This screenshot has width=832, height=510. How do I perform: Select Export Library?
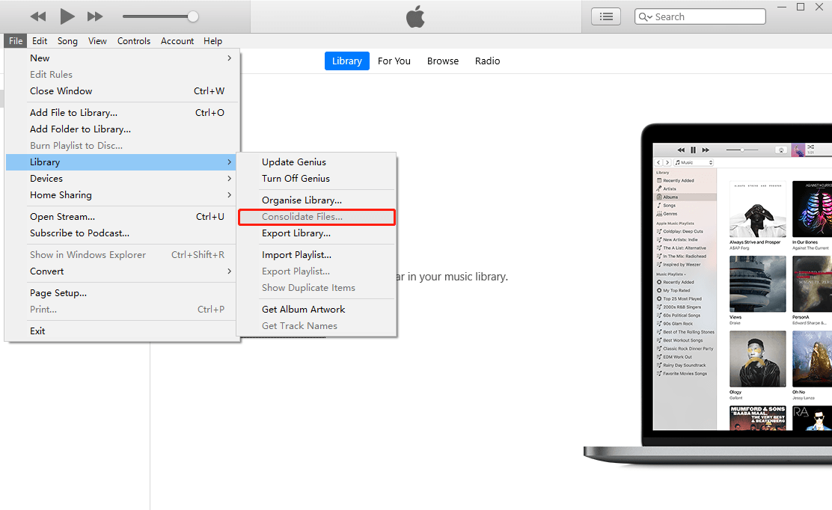[316, 233]
